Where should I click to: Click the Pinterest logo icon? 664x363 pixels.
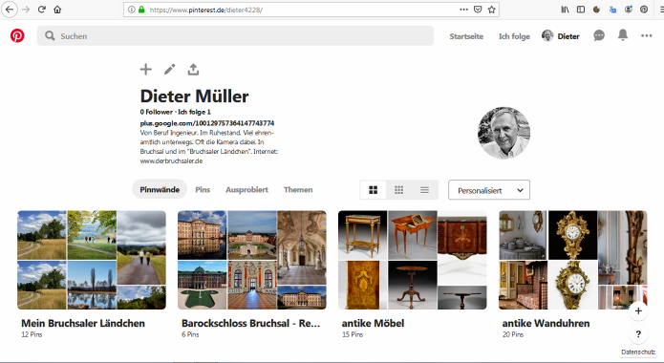click(x=17, y=36)
